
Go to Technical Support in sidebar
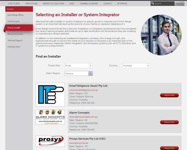point(15,41)
